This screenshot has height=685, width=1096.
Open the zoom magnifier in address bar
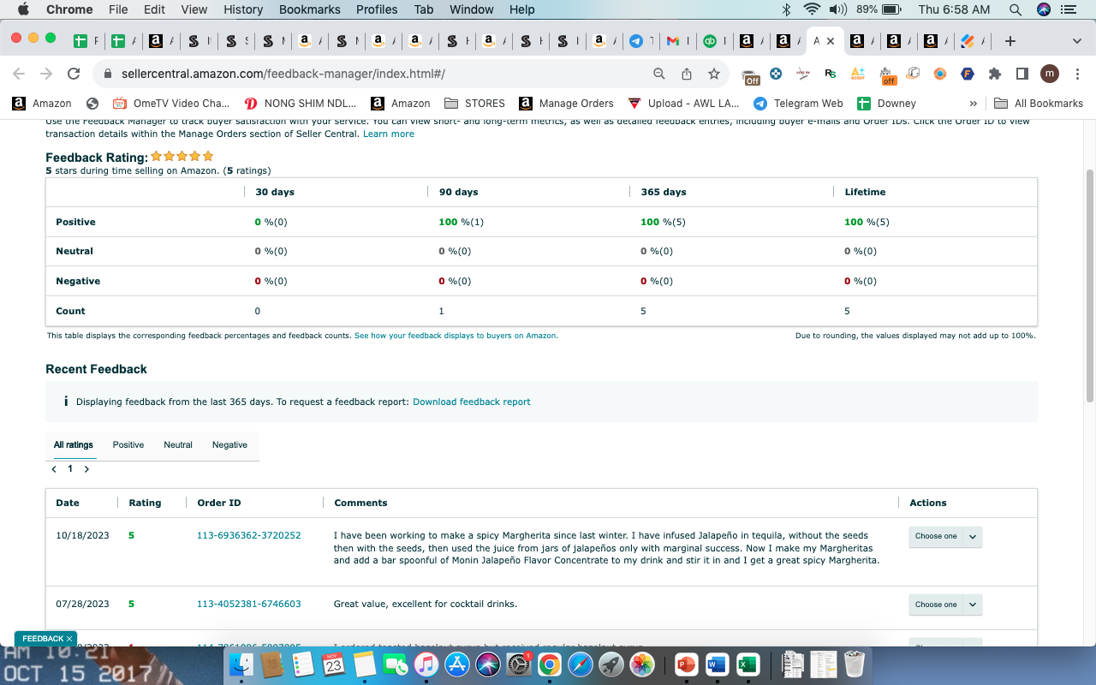[x=659, y=74]
